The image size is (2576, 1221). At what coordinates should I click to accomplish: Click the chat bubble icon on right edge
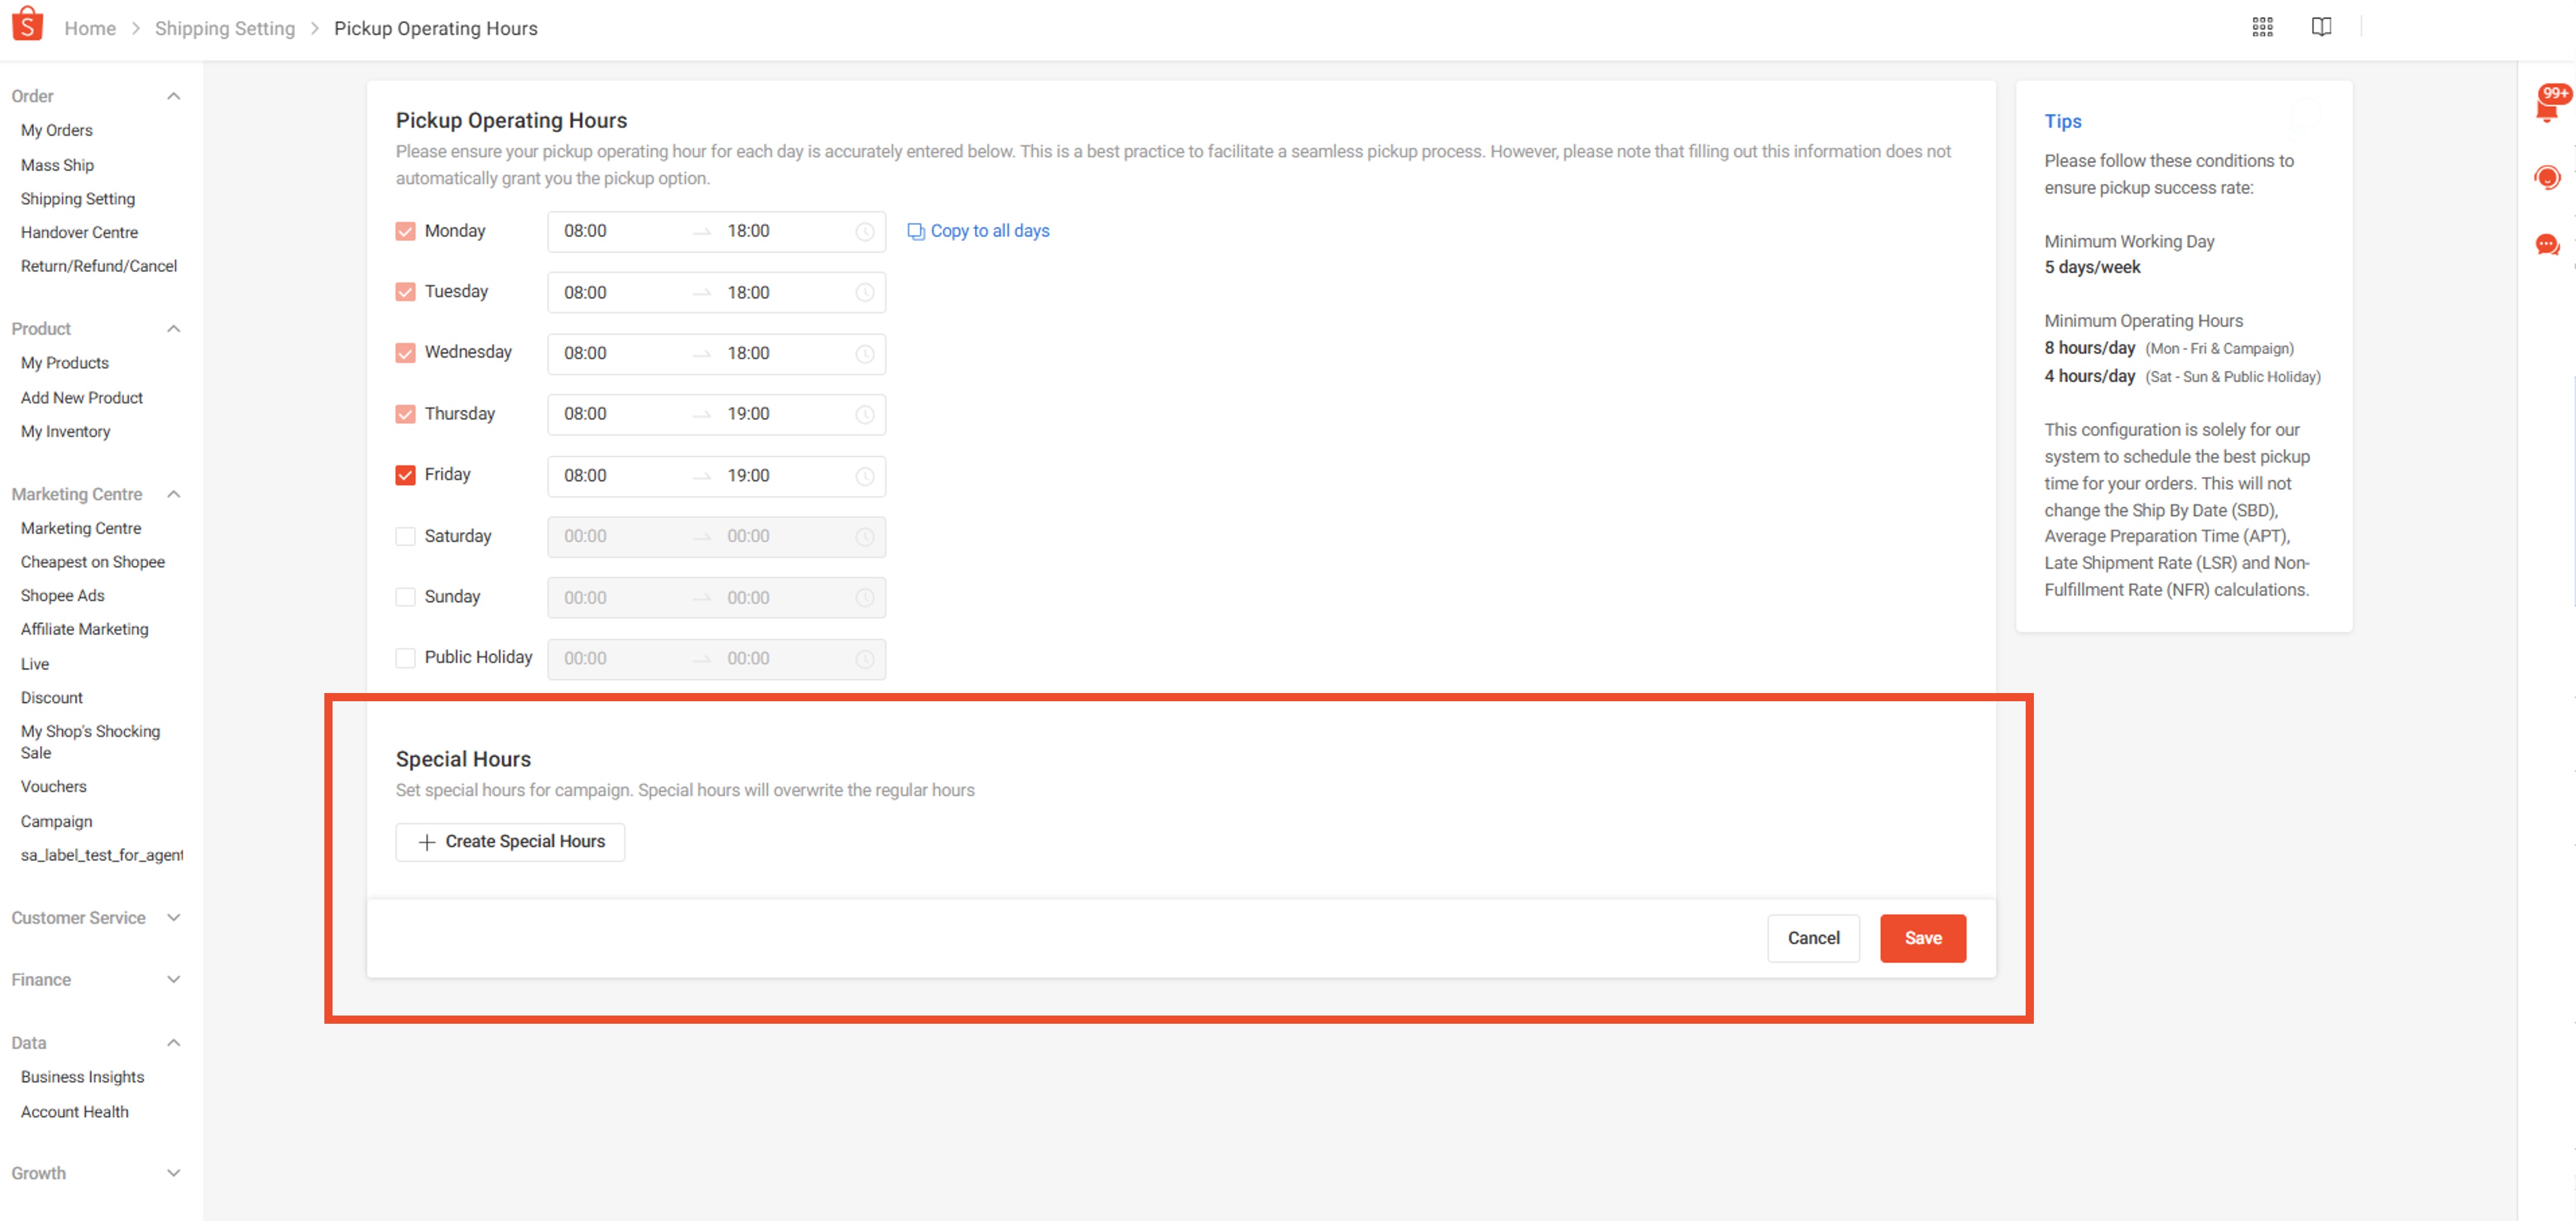pos(2548,244)
